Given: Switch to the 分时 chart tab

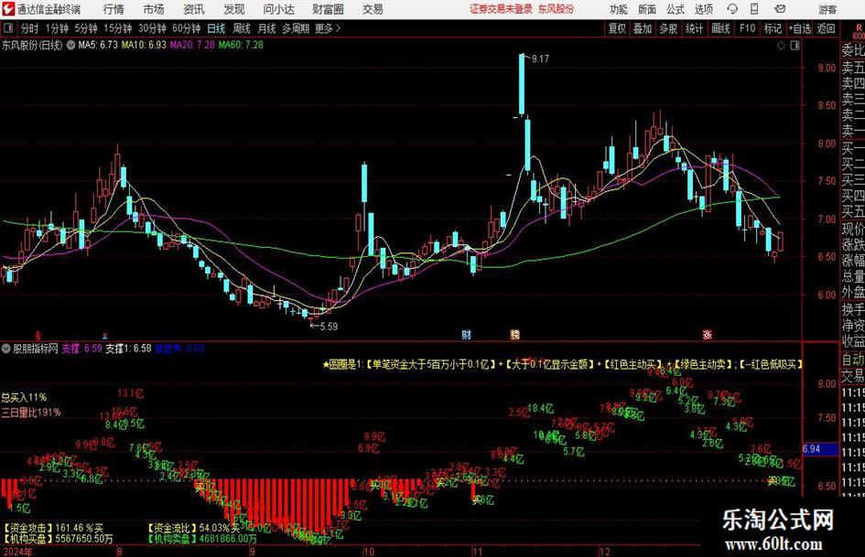Looking at the screenshot, I should click(x=30, y=28).
